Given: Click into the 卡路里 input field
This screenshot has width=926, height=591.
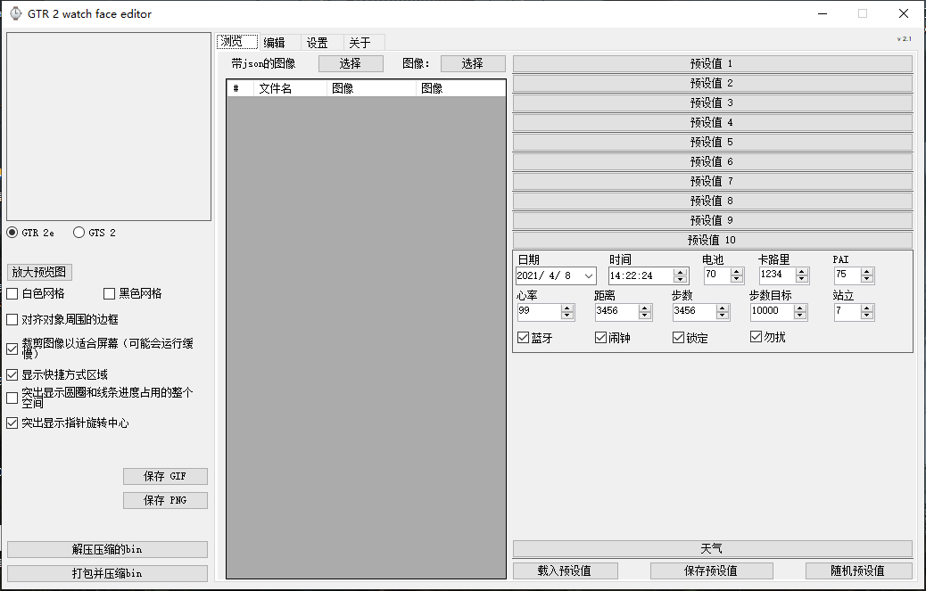Looking at the screenshot, I should [x=774, y=275].
